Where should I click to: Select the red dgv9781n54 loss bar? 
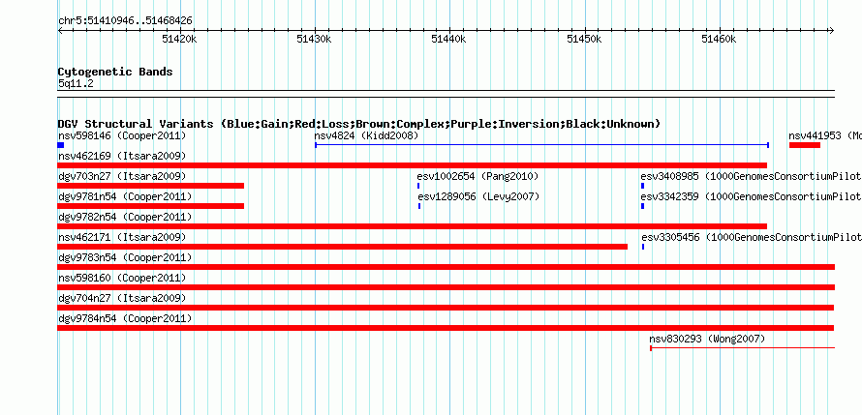click(151, 206)
